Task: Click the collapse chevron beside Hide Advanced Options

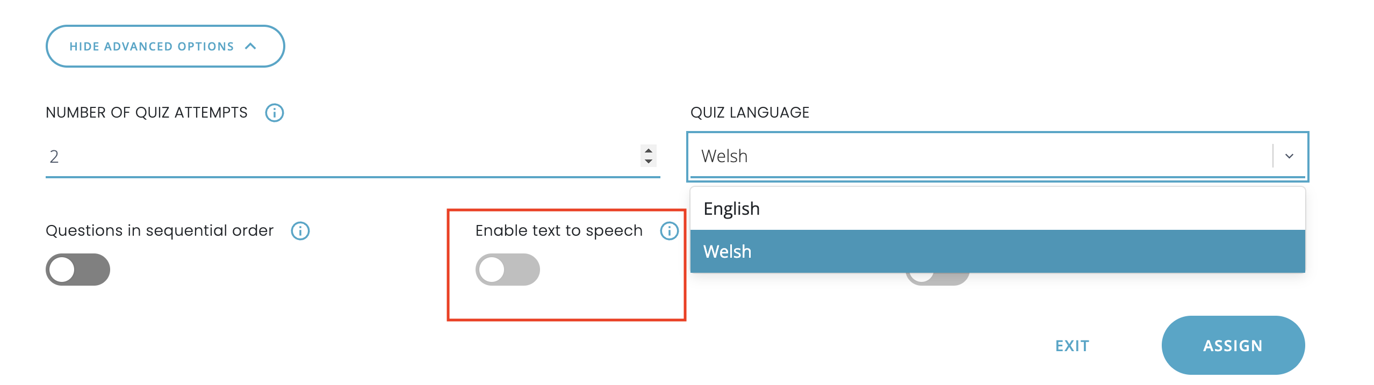Action: click(250, 47)
